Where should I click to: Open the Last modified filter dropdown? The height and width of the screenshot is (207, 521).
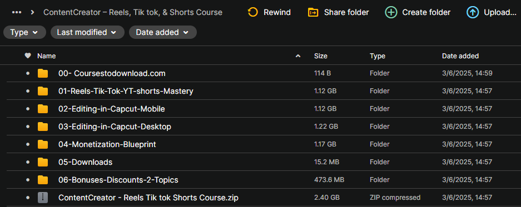tap(87, 33)
